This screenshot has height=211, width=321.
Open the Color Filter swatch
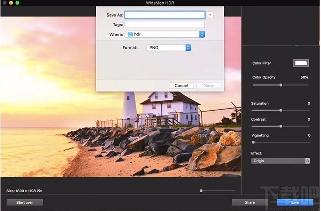301,63
